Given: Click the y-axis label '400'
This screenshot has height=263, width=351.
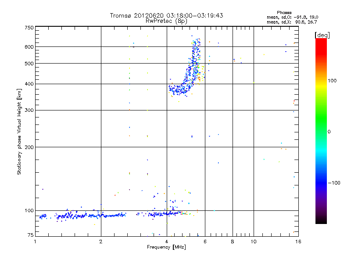Looking at the screenshot, I should pyautogui.click(x=29, y=84).
